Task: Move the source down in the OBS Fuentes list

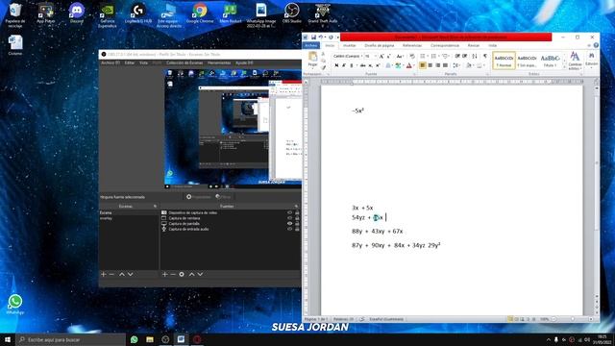Action: (x=200, y=274)
